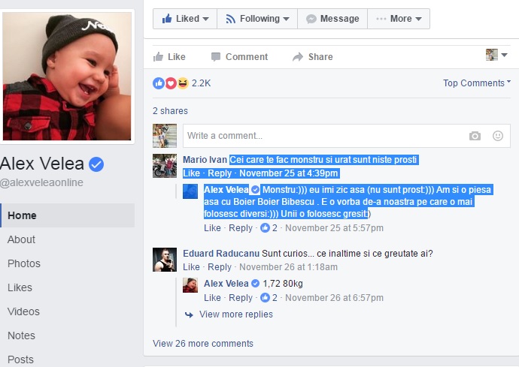Open the Following dropdown
Screen dimensions: 519x367
(257, 19)
